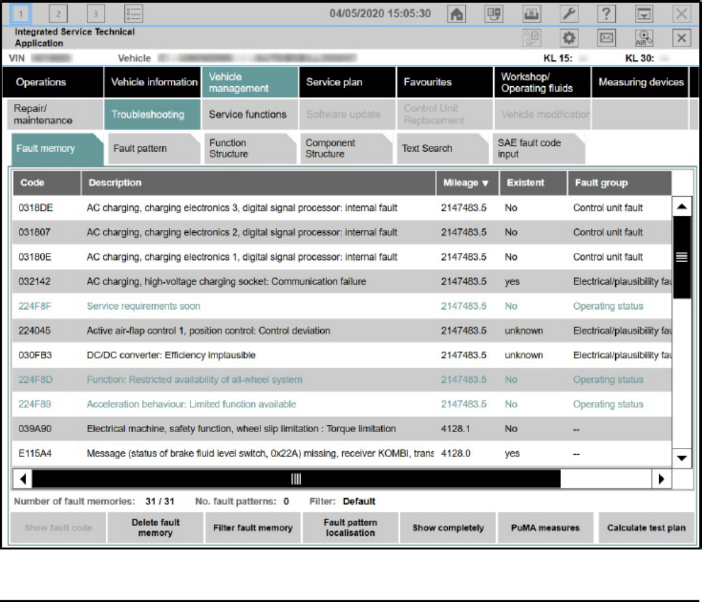Open the operations list icon
This screenshot has width=702, height=602.
coord(133,14)
